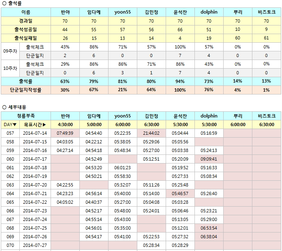
Task: Select time 06:01:23 in yoon55 column
Action: point(123,168)
